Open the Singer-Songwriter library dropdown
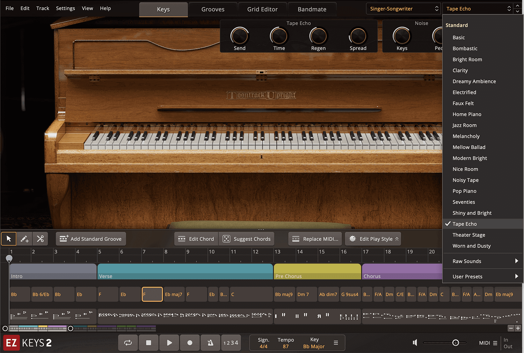Viewport: 524px width, 353px height. point(404,9)
